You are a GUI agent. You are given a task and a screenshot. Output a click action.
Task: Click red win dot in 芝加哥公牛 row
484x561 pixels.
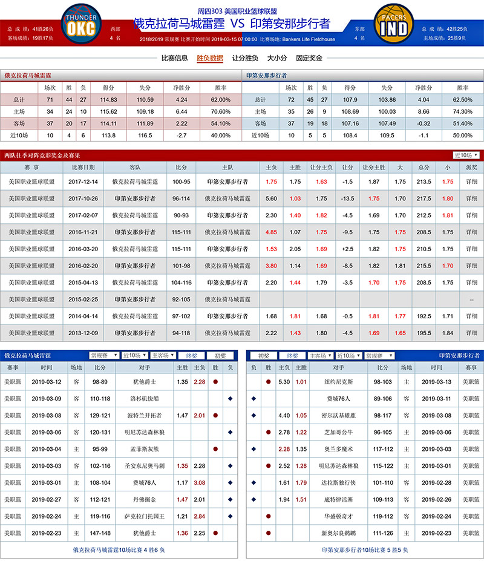268,432
